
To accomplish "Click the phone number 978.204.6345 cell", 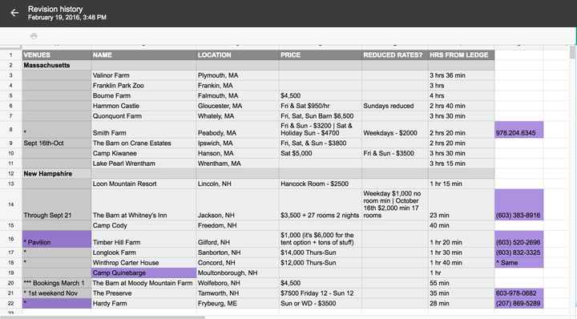I will click(x=518, y=130).
